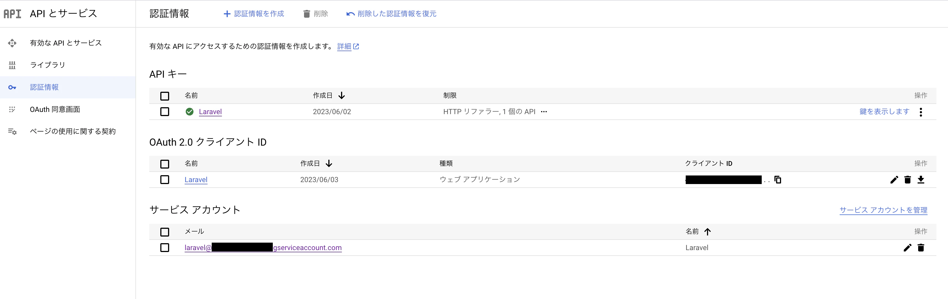
Task: Click the green check icon beside Laravel API key
Action: coord(190,111)
